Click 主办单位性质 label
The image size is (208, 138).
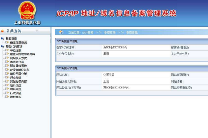pos(180,54)
